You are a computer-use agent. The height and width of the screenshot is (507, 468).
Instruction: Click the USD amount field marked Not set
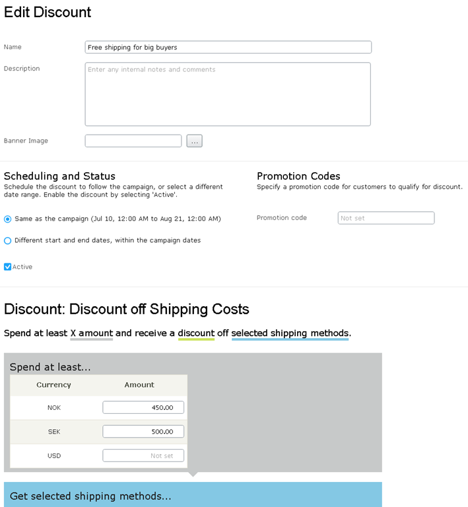pos(143,456)
